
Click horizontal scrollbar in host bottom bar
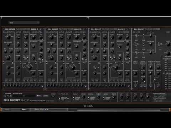(119, 110)
